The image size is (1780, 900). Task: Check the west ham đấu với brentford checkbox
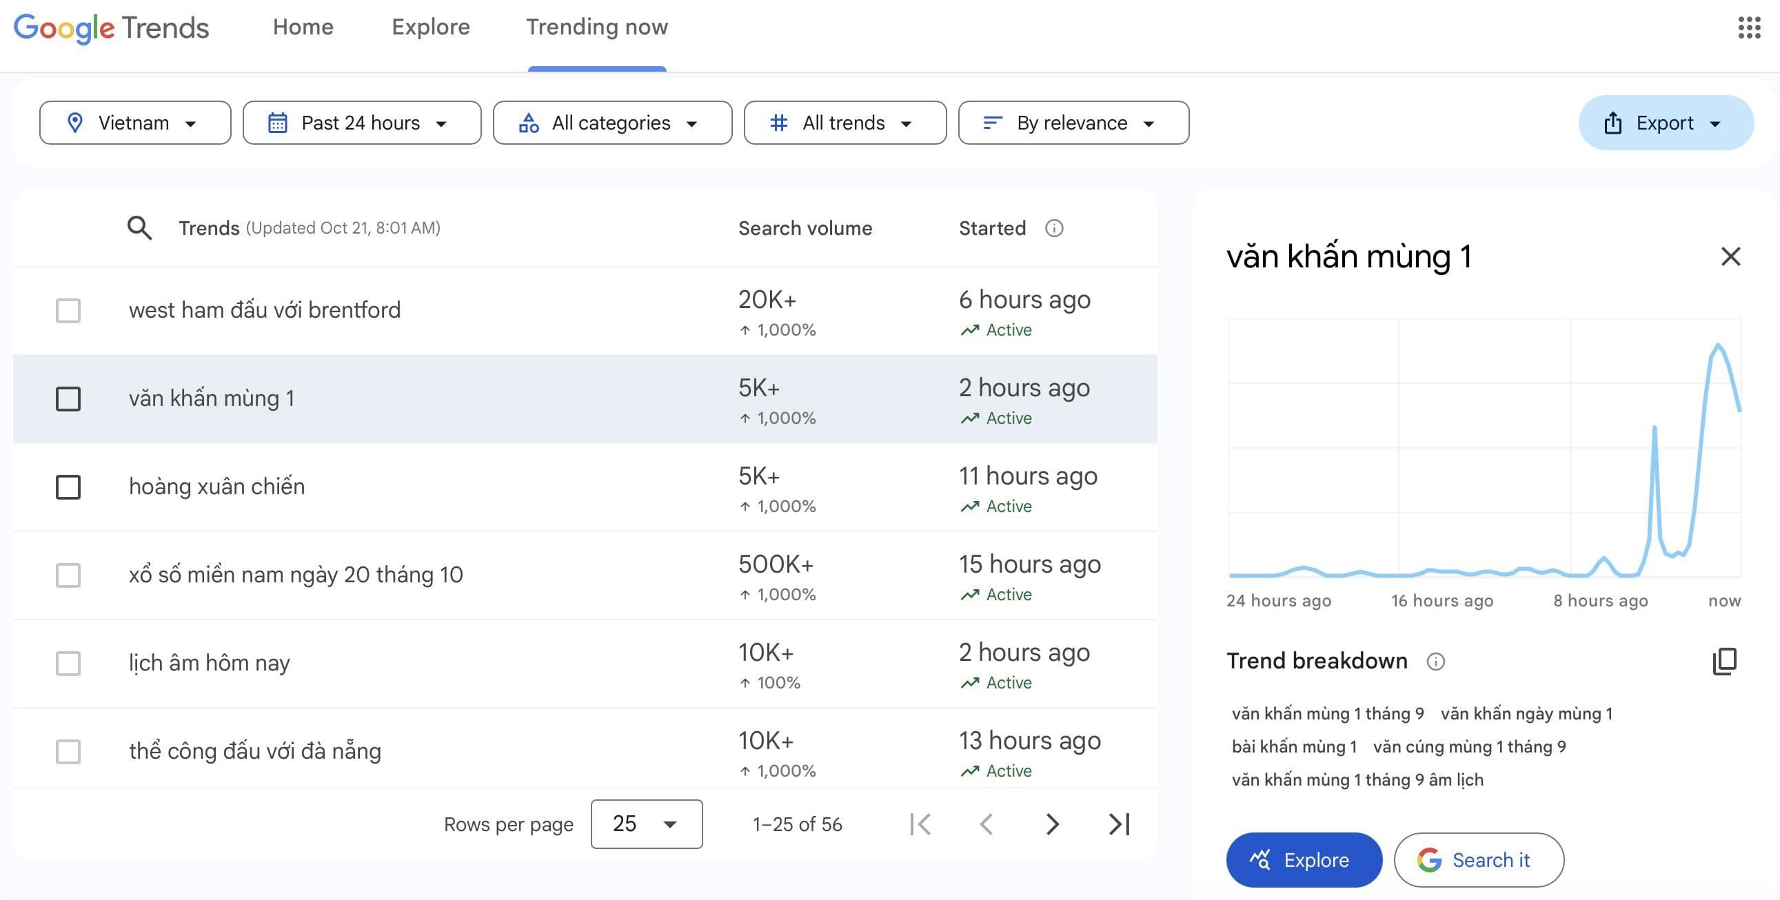68,311
